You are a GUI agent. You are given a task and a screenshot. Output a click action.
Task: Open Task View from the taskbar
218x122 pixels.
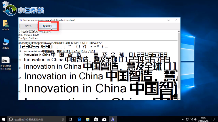coord(70,119)
